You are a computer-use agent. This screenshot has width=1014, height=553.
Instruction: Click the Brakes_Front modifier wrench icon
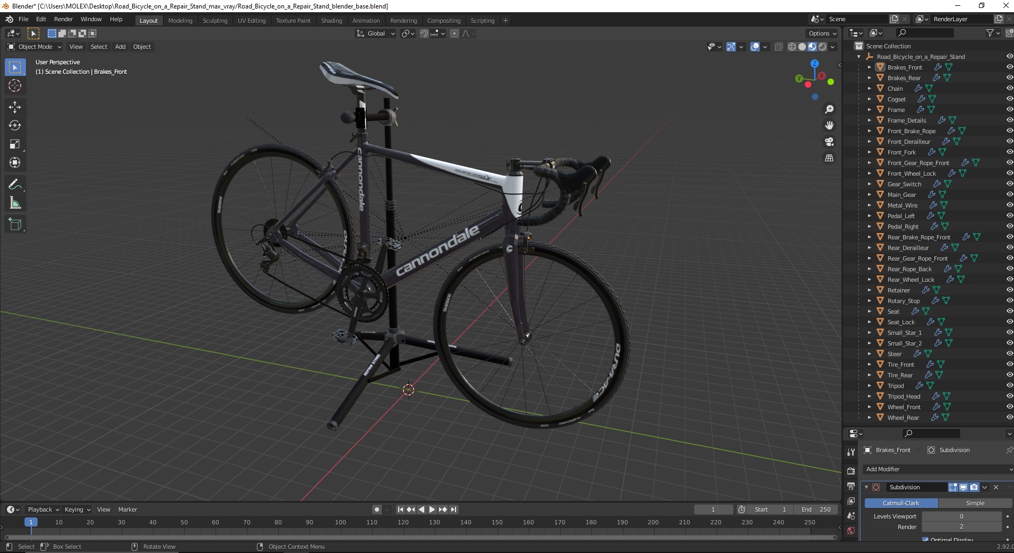(x=938, y=67)
